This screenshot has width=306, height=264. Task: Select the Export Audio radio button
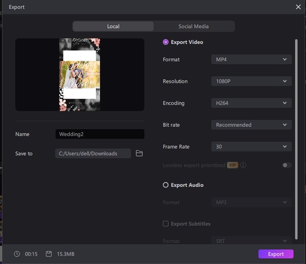[x=166, y=185]
